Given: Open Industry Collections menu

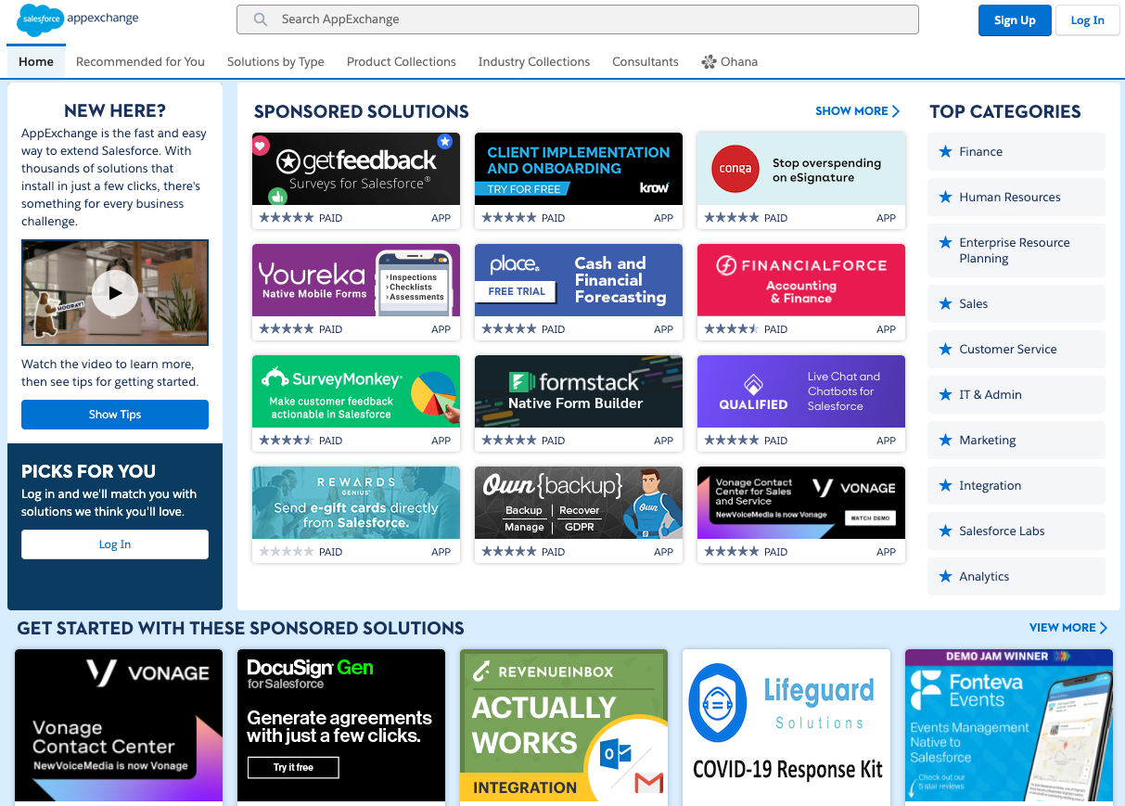Looking at the screenshot, I should (x=534, y=62).
